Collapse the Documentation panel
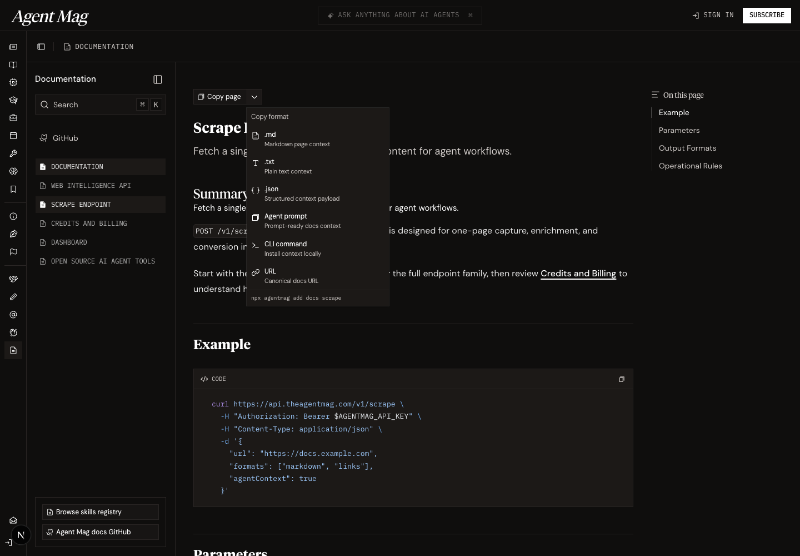This screenshot has width=800, height=556. coord(158,80)
